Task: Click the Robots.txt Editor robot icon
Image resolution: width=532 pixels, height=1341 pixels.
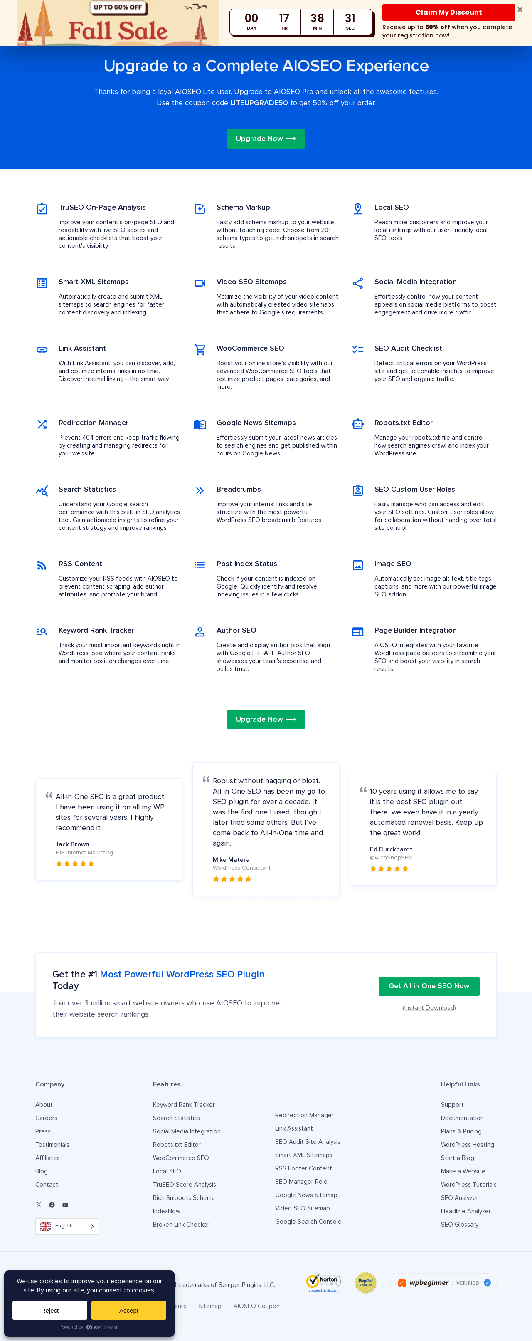Action: point(358,424)
